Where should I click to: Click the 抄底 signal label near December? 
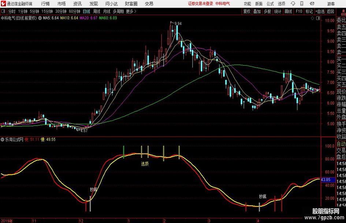pos(94,189)
